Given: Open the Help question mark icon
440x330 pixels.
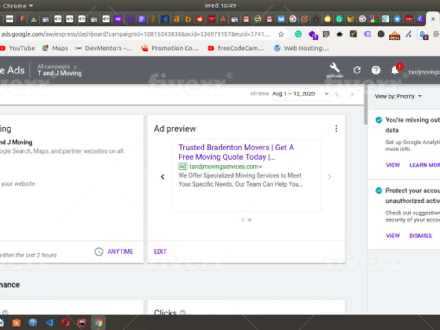Looking at the screenshot, I should tap(376, 70).
